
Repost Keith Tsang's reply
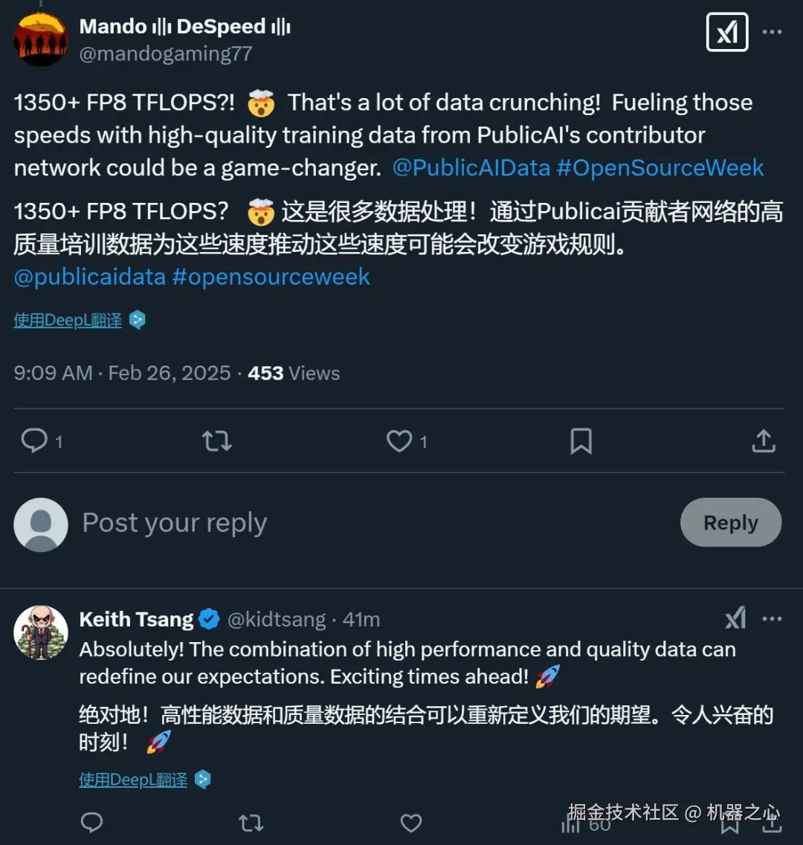point(251,822)
